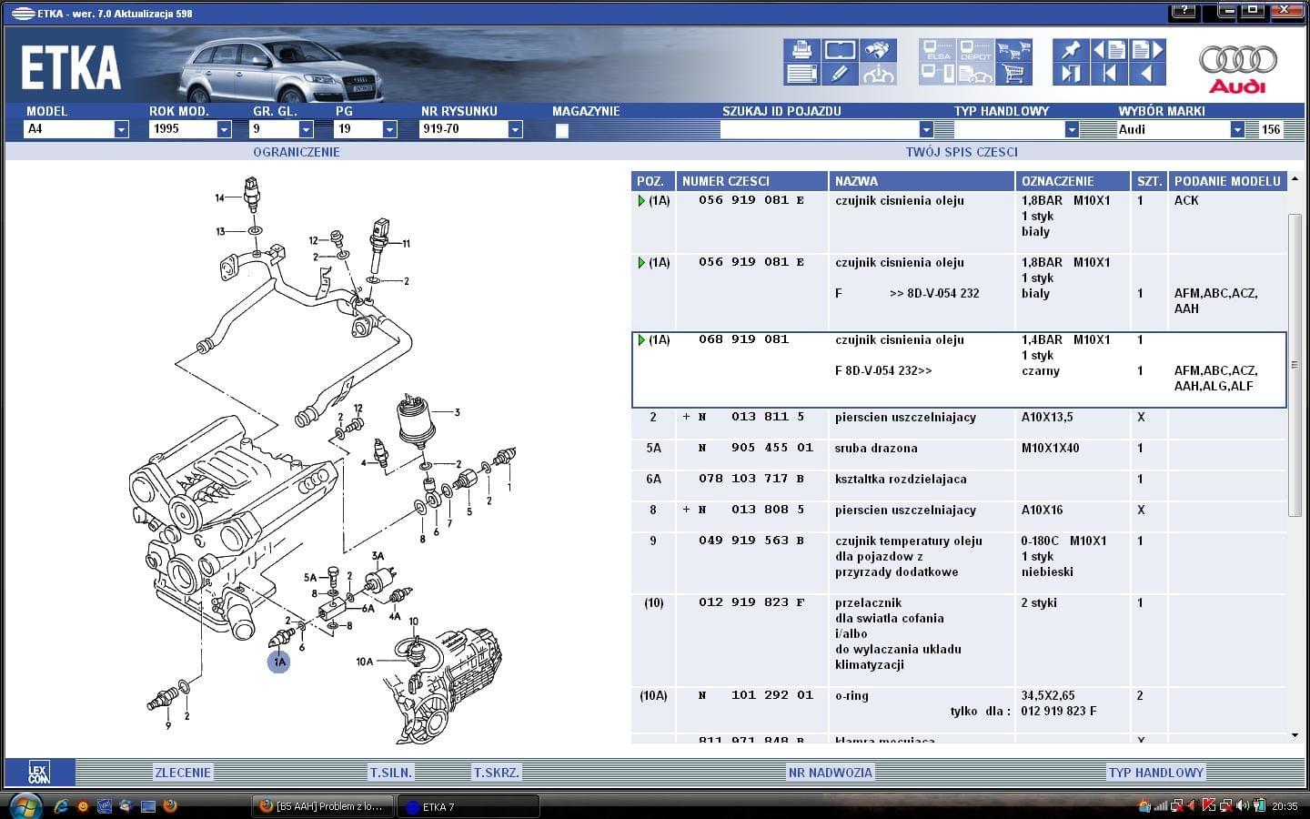Screen dimensions: 1310x819
Task: Click the vehicle info icon under binoculars
Action: point(878,74)
